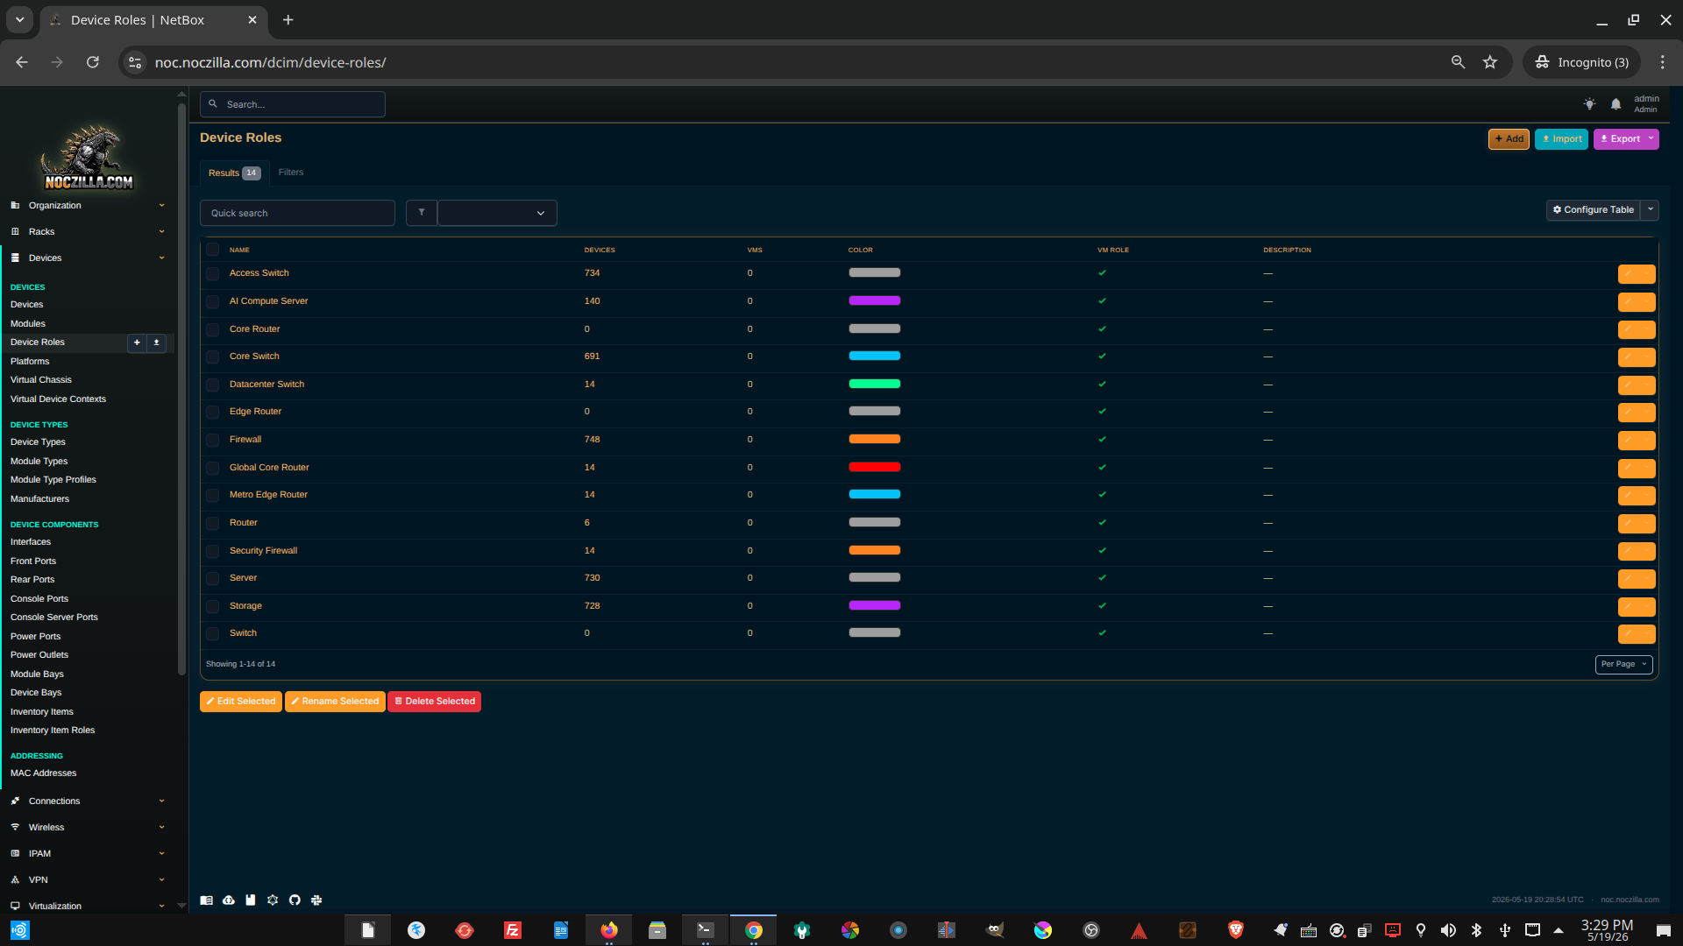Screen dimensions: 1683x946
Task: Open the API docs bookmark icon
Action: pos(251,900)
